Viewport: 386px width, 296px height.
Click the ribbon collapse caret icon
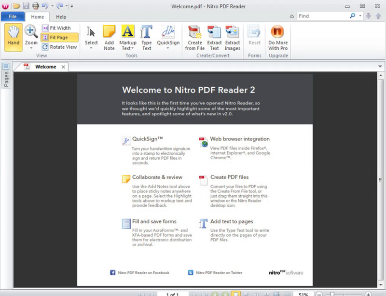click(292, 16)
